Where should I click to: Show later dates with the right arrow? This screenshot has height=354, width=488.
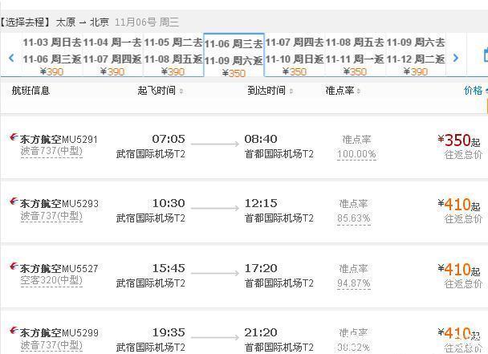455,58
